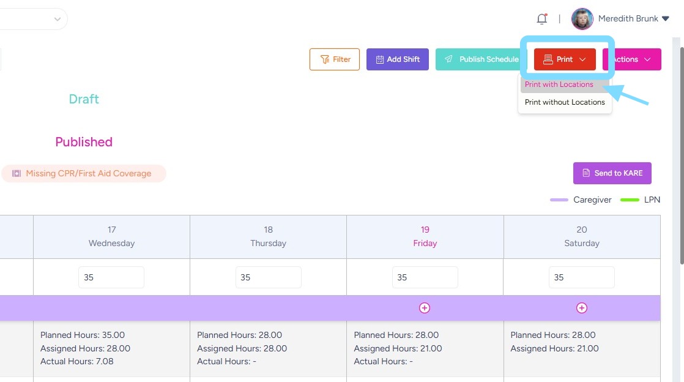Click the Missing CPR/First Aid Coverage badge
The width and height of the screenshot is (684, 382).
83,173
